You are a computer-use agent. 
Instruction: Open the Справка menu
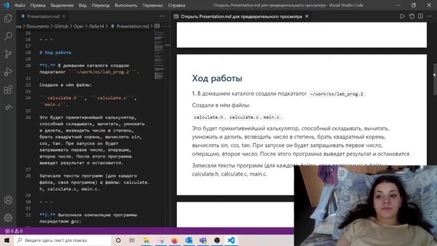[x=177, y=5]
